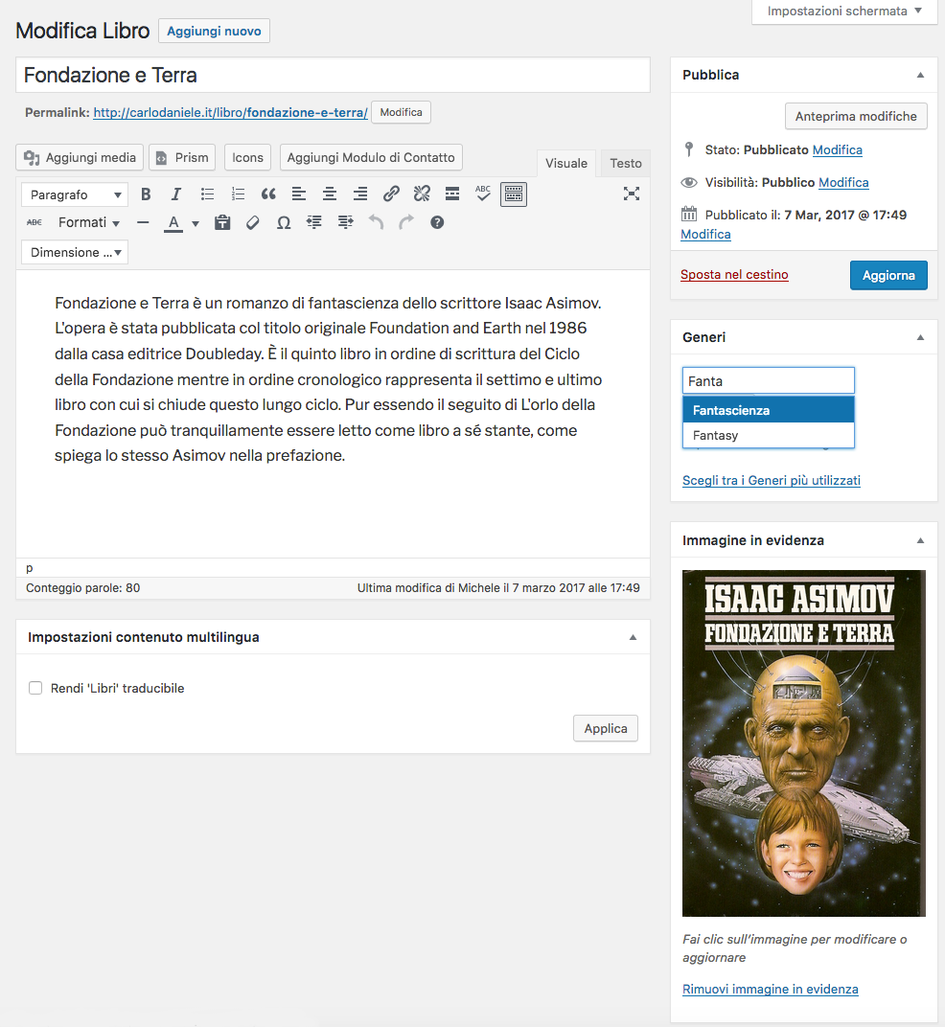
Task: Paste as plain text icon
Action: tap(222, 223)
